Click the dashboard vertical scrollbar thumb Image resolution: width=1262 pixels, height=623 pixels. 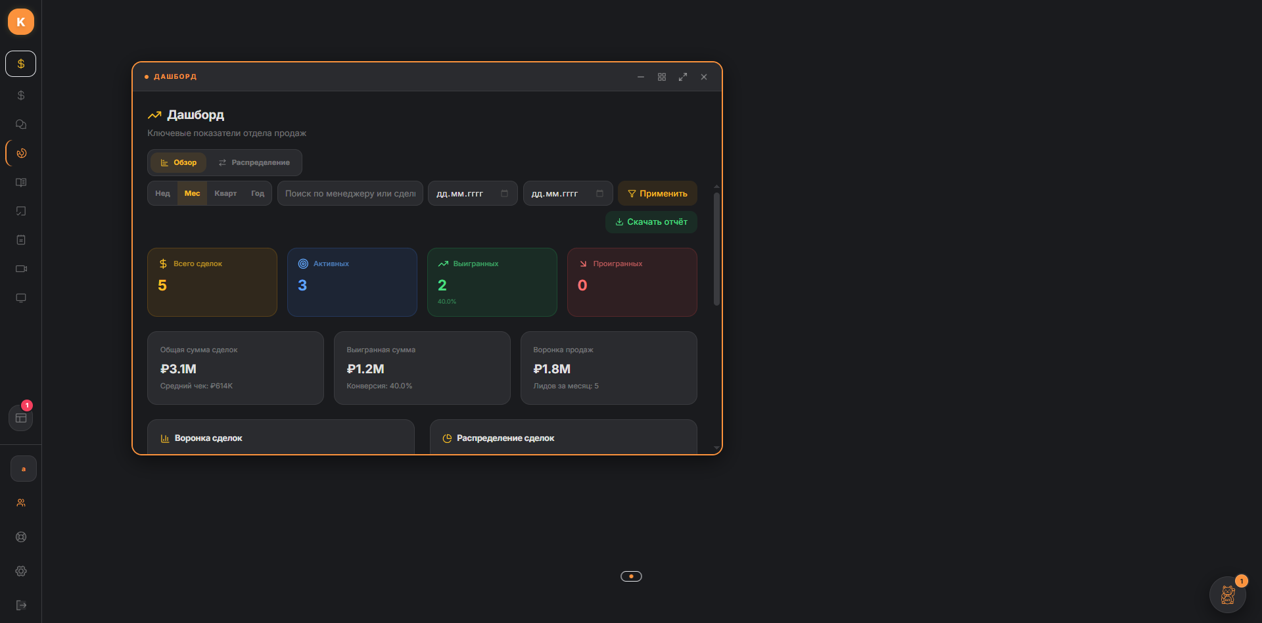point(716,248)
